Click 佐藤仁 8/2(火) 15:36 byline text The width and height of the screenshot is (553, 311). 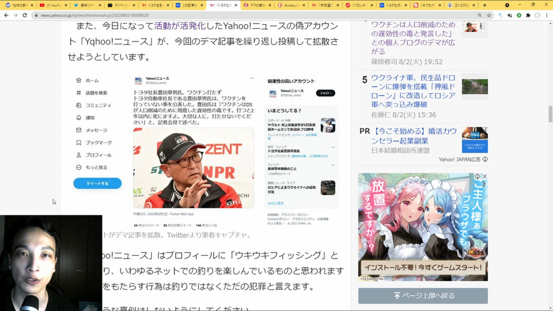click(403, 115)
